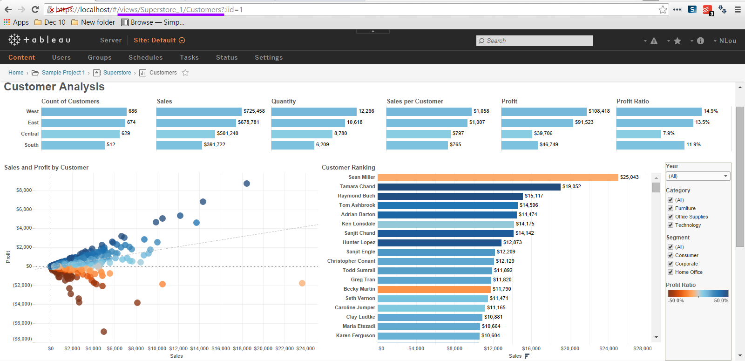Viewport: 745px width, 361px height.
Task: Click the address bar URL
Action: (x=149, y=9)
